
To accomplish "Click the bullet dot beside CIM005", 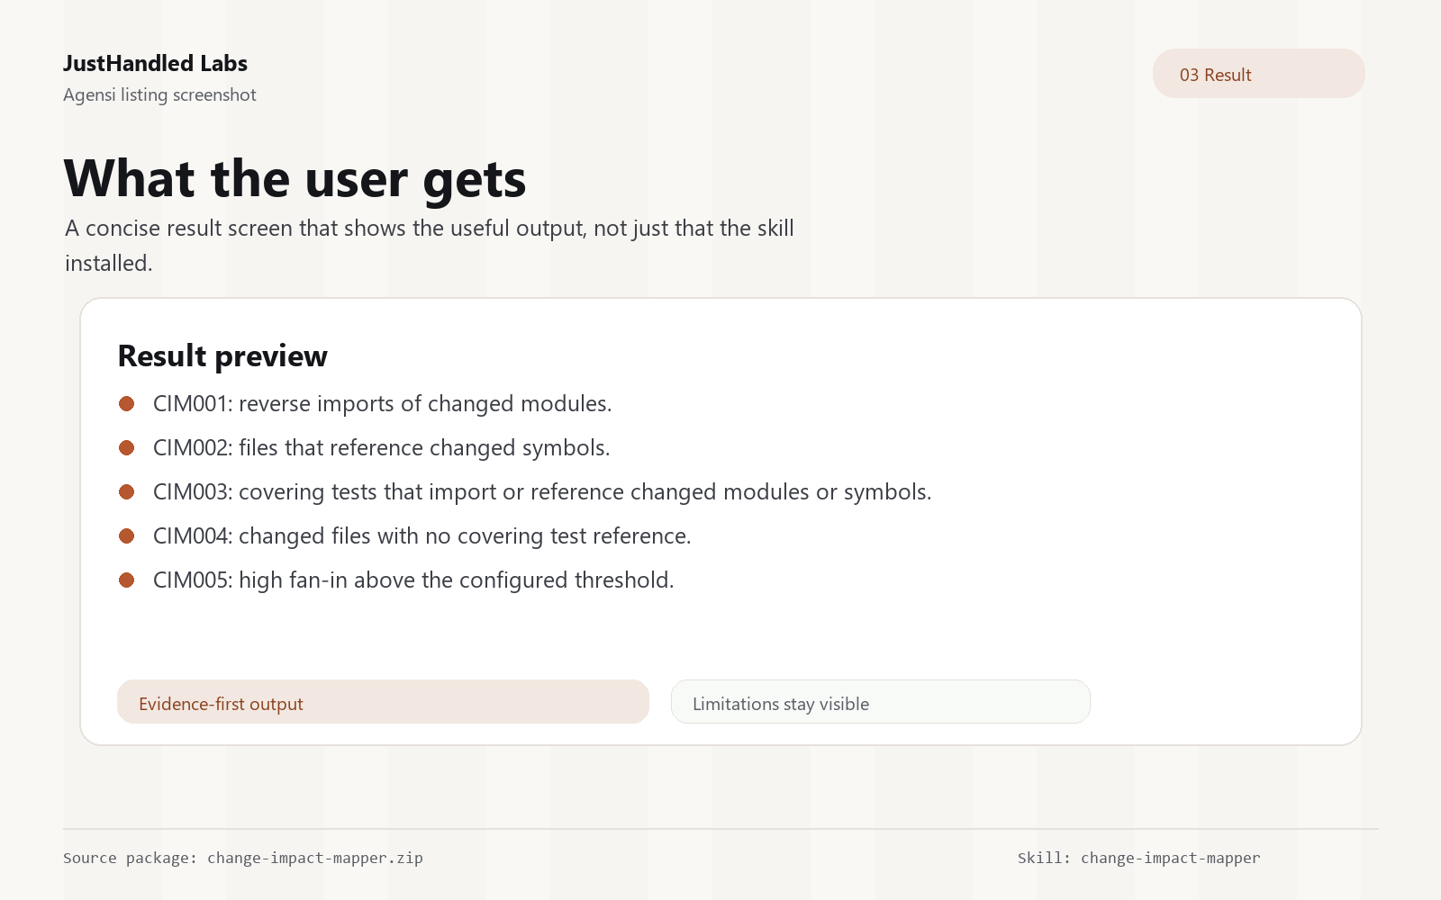I will pos(127,580).
